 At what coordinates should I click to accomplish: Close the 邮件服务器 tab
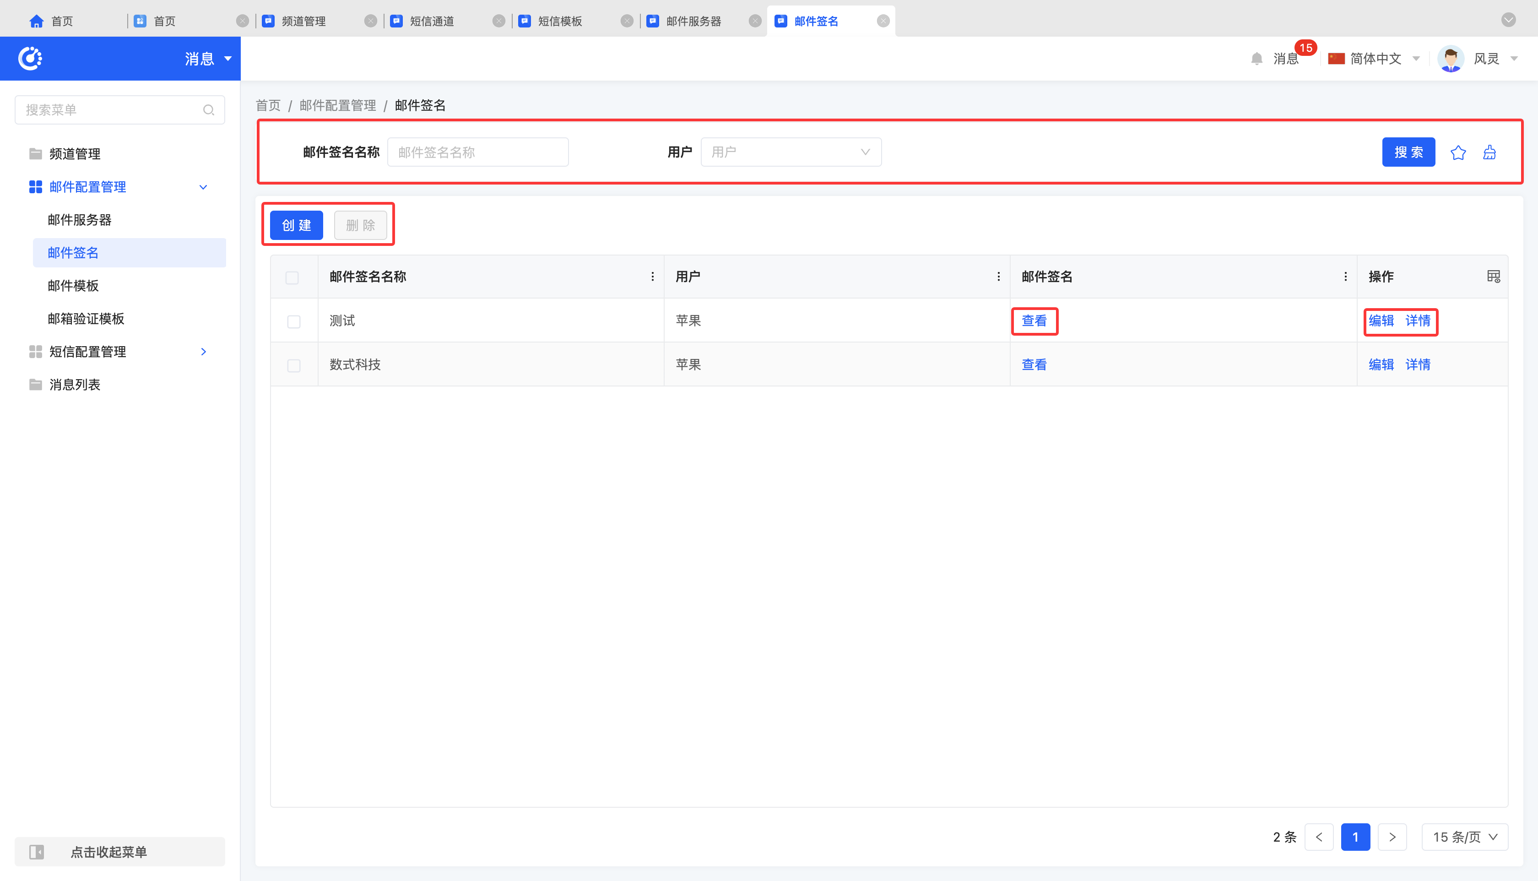(755, 21)
